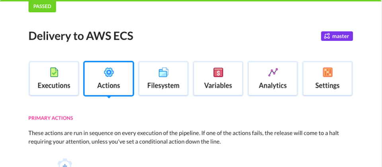This screenshot has height=167, width=382.
Task: Click the green checkmark document Executions icon
Action: click(54, 72)
